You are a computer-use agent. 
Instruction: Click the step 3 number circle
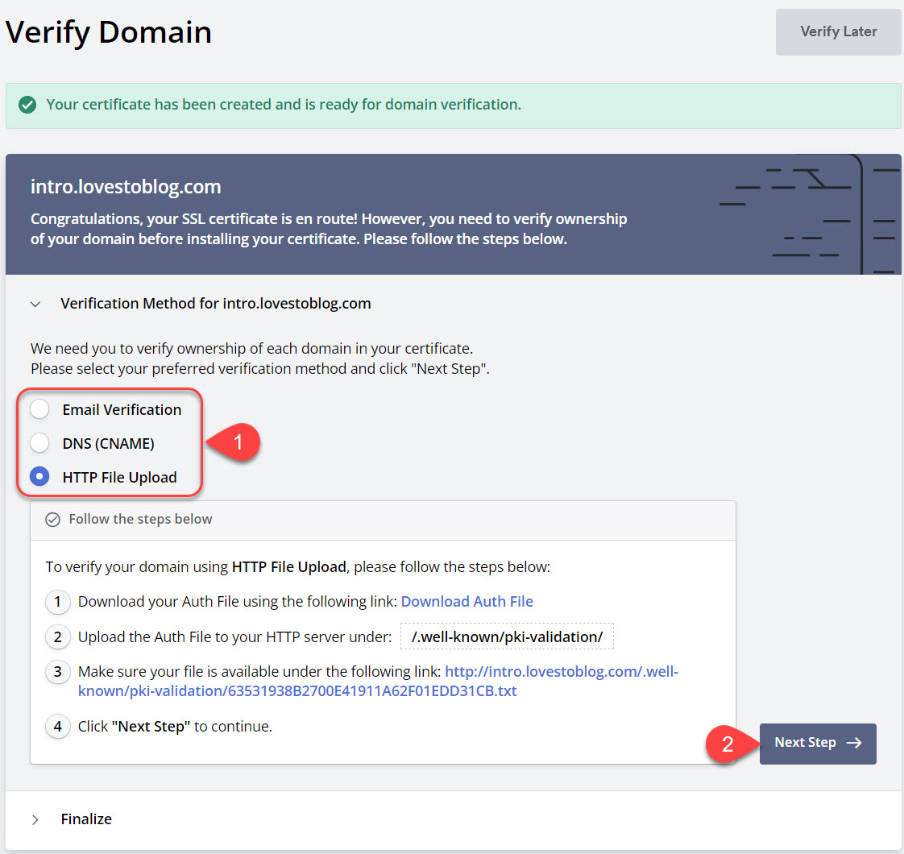click(57, 672)
